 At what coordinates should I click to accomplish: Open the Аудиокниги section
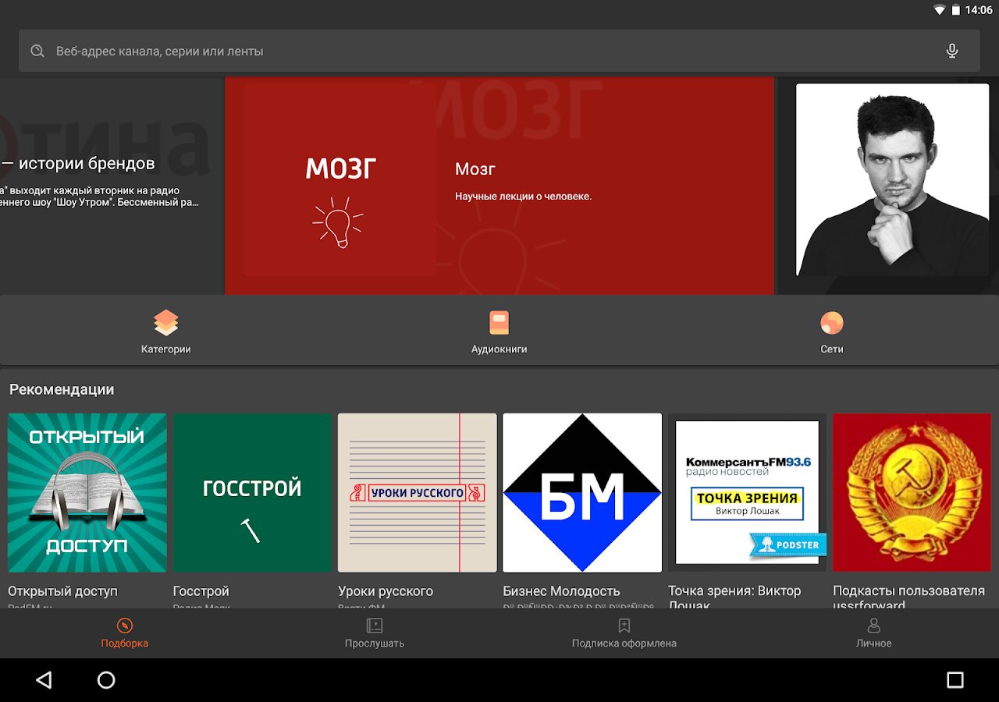click(499, 331)
